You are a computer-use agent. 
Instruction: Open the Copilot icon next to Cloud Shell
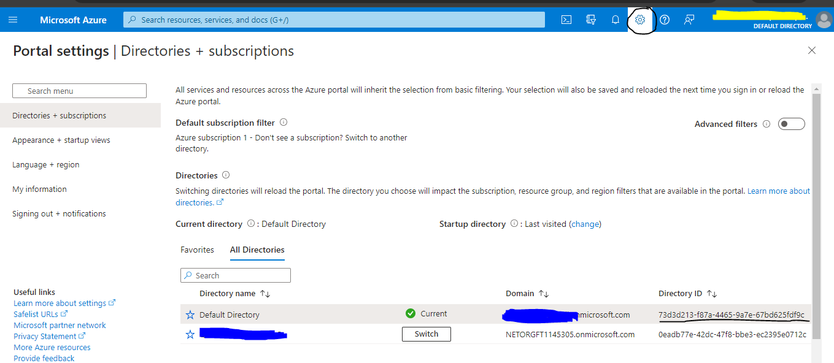click(x=590, y=19)
